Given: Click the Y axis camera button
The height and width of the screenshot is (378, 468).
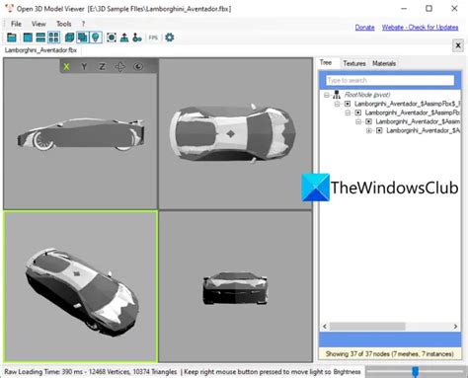Looking at the screenshot, I should tap(84, 67).
